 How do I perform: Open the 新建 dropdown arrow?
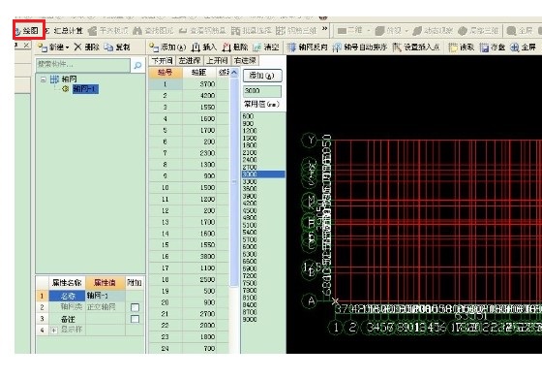[x=67, y=47]
